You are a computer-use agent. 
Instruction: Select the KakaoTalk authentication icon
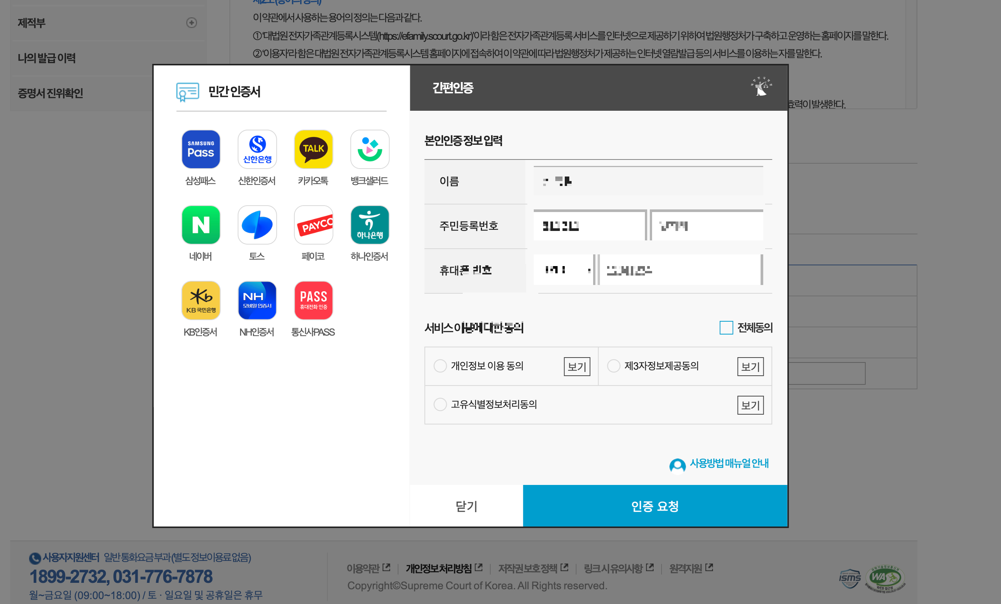pos(313,149)
